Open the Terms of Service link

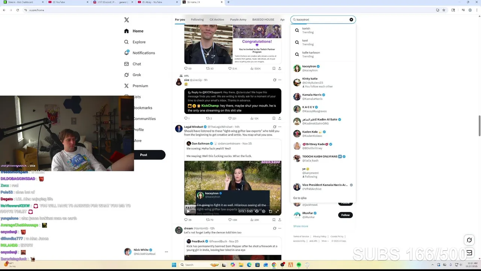pos(301,236)
